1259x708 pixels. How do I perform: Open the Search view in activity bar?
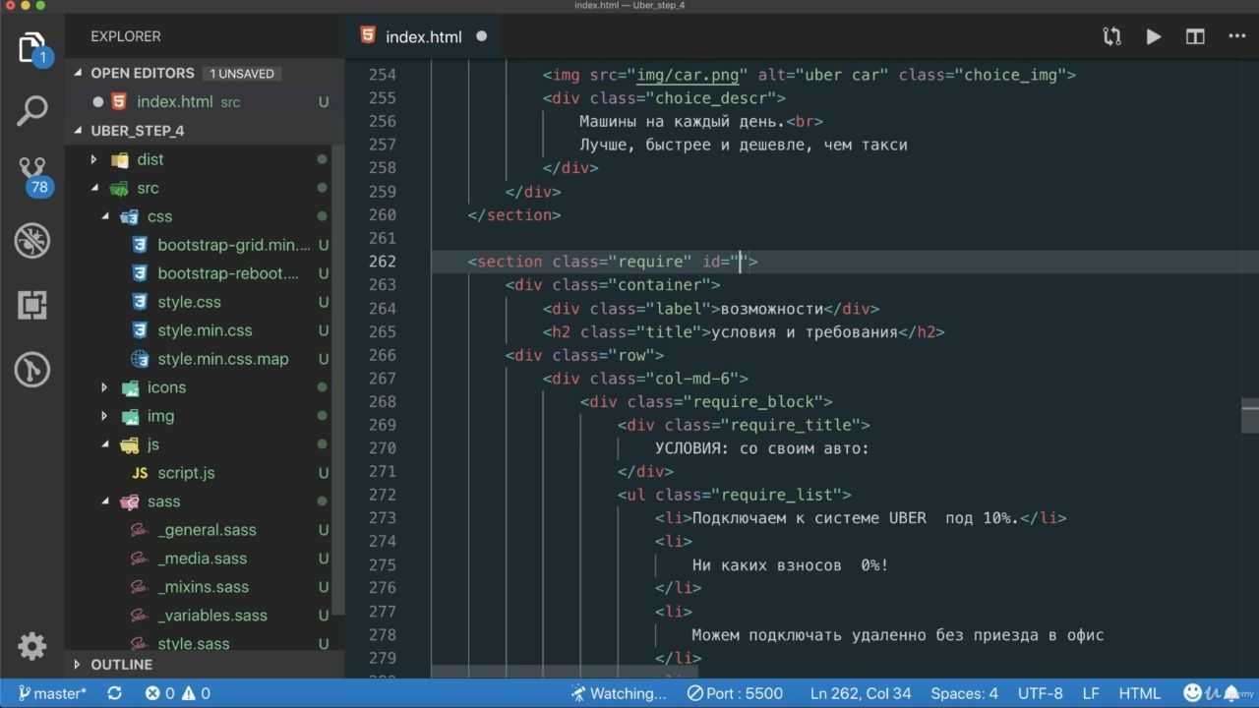(32, 110)
